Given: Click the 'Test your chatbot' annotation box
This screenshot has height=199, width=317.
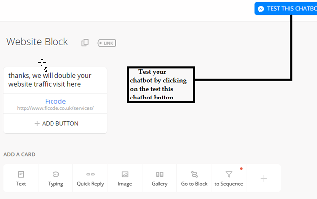Looking at the screenshot, I should point(160,85).
